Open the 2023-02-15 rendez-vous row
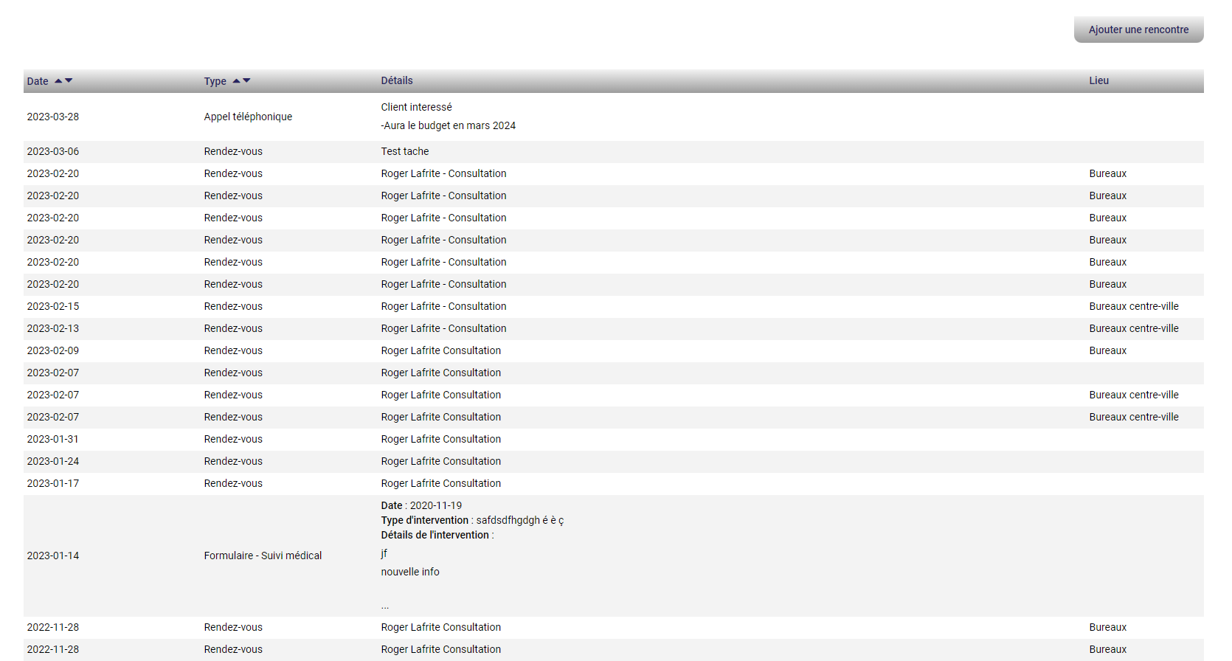This screenshot has height=661, width=1232. coord(53,306)
